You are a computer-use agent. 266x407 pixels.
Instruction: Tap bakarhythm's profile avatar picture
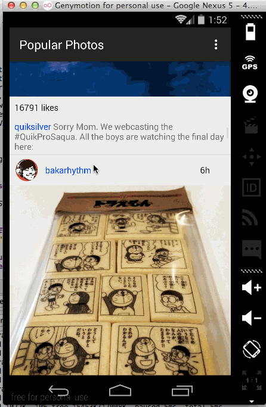click(26, 170)
